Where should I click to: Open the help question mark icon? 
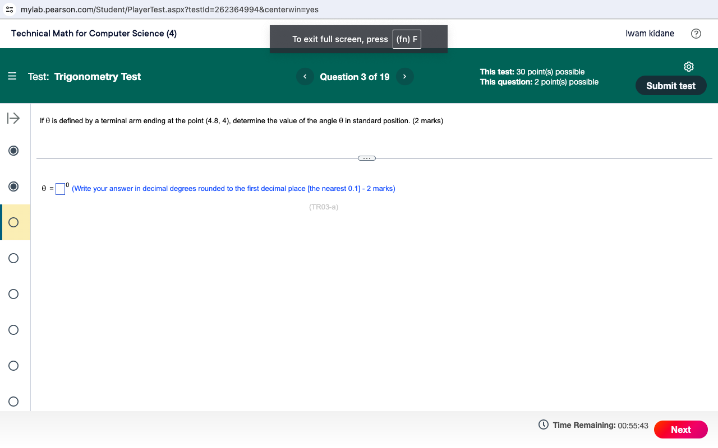point(696,34)
